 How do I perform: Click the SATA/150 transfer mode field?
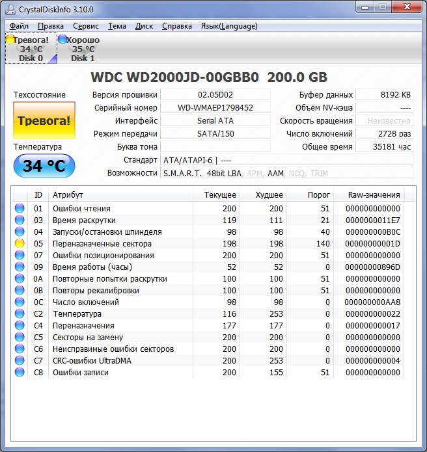point(215,133)
